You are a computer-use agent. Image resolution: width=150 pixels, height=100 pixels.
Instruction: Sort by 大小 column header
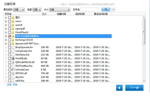coord(48,14)
